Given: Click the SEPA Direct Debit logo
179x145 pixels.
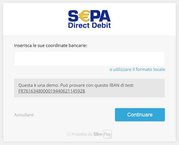Looking at the screenshot, I should click(89, 19).
